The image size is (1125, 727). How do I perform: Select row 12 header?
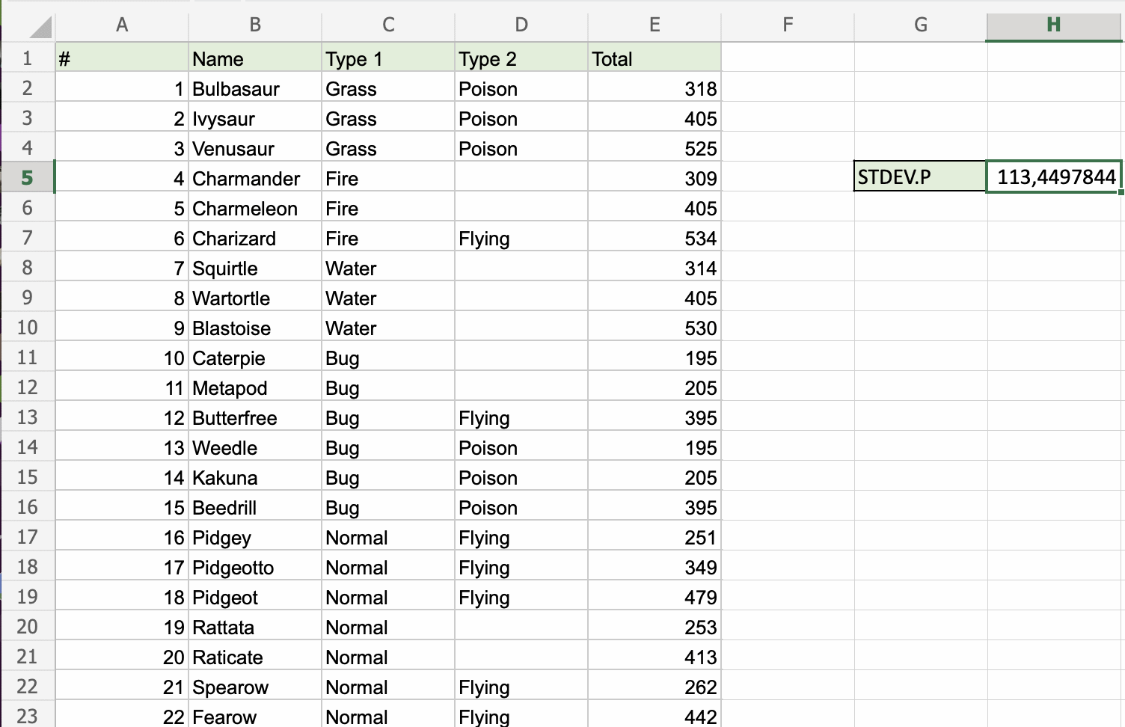[x=27, y=387]
